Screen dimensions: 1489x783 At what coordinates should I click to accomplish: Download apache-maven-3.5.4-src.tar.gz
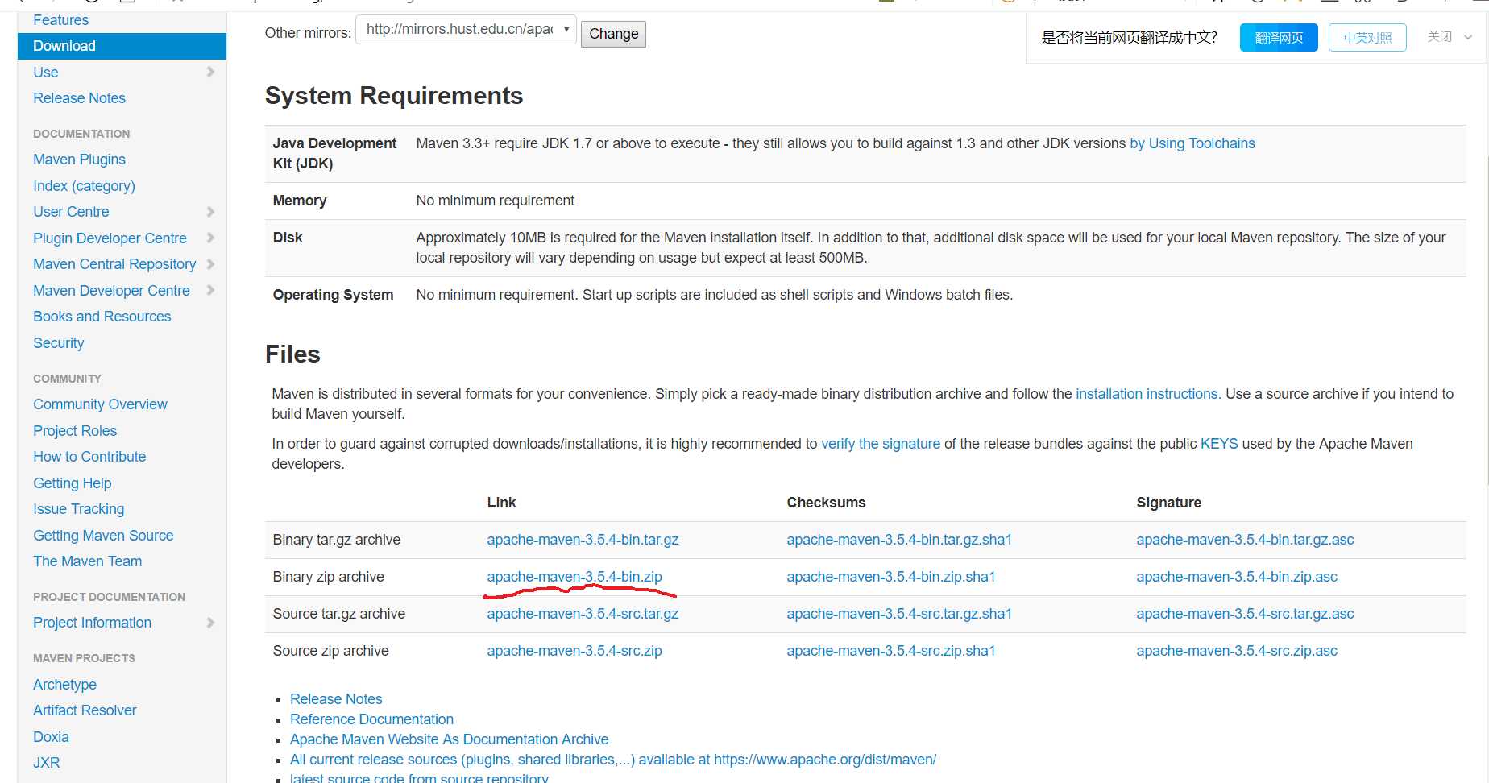coord(583,614)
